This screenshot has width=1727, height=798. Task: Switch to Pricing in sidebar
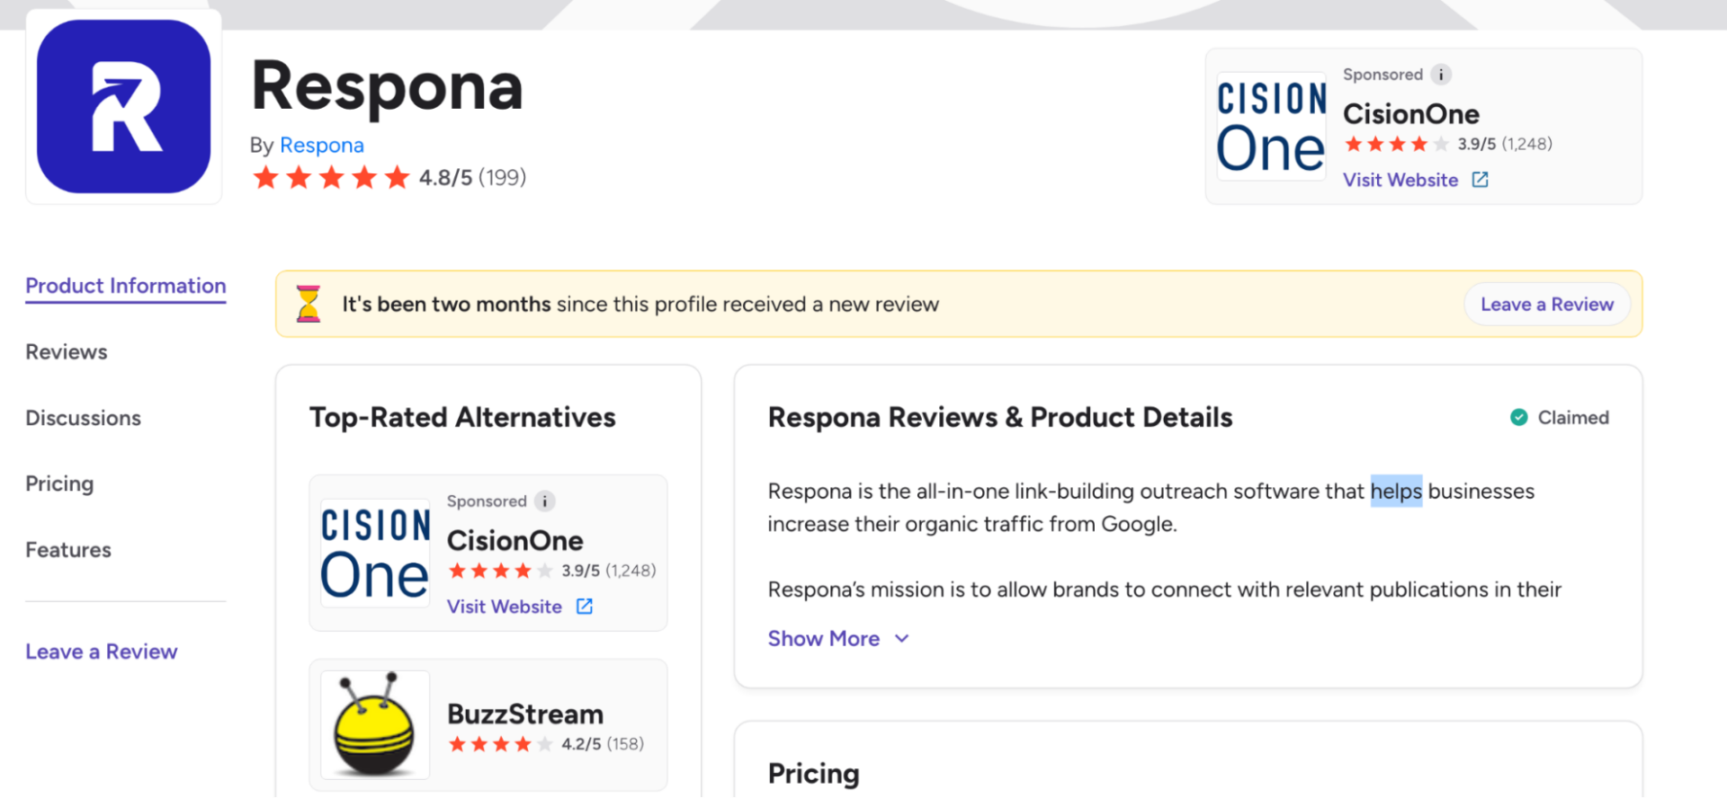click(x=59, y=484)
